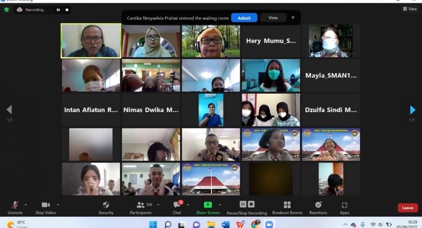Select Mayla_SMAN1... participant tile
422x228 pixels.
coord(331,75)
